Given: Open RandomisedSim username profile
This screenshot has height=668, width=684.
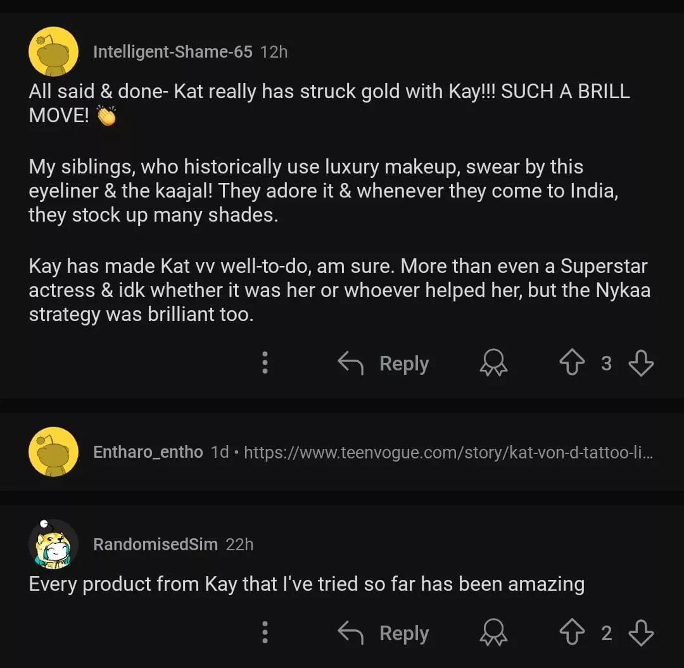Looking at the screenshot, I should 155,544.
